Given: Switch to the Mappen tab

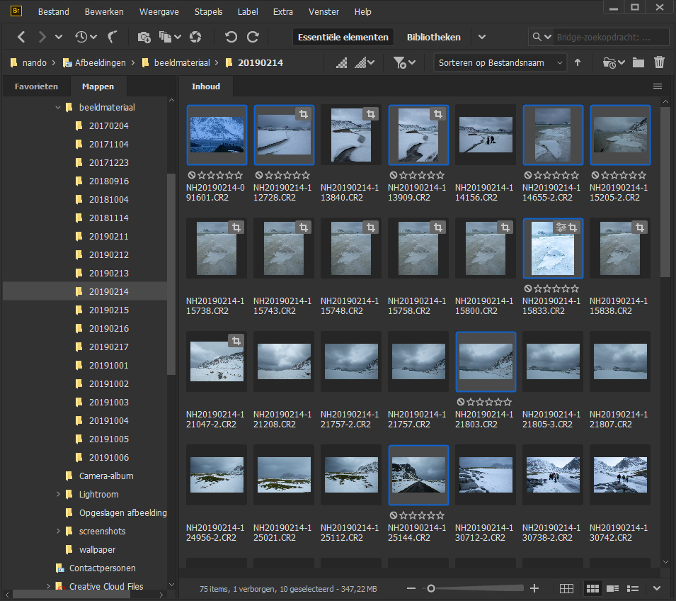Looking at the screenshot, I should point(98,86).
